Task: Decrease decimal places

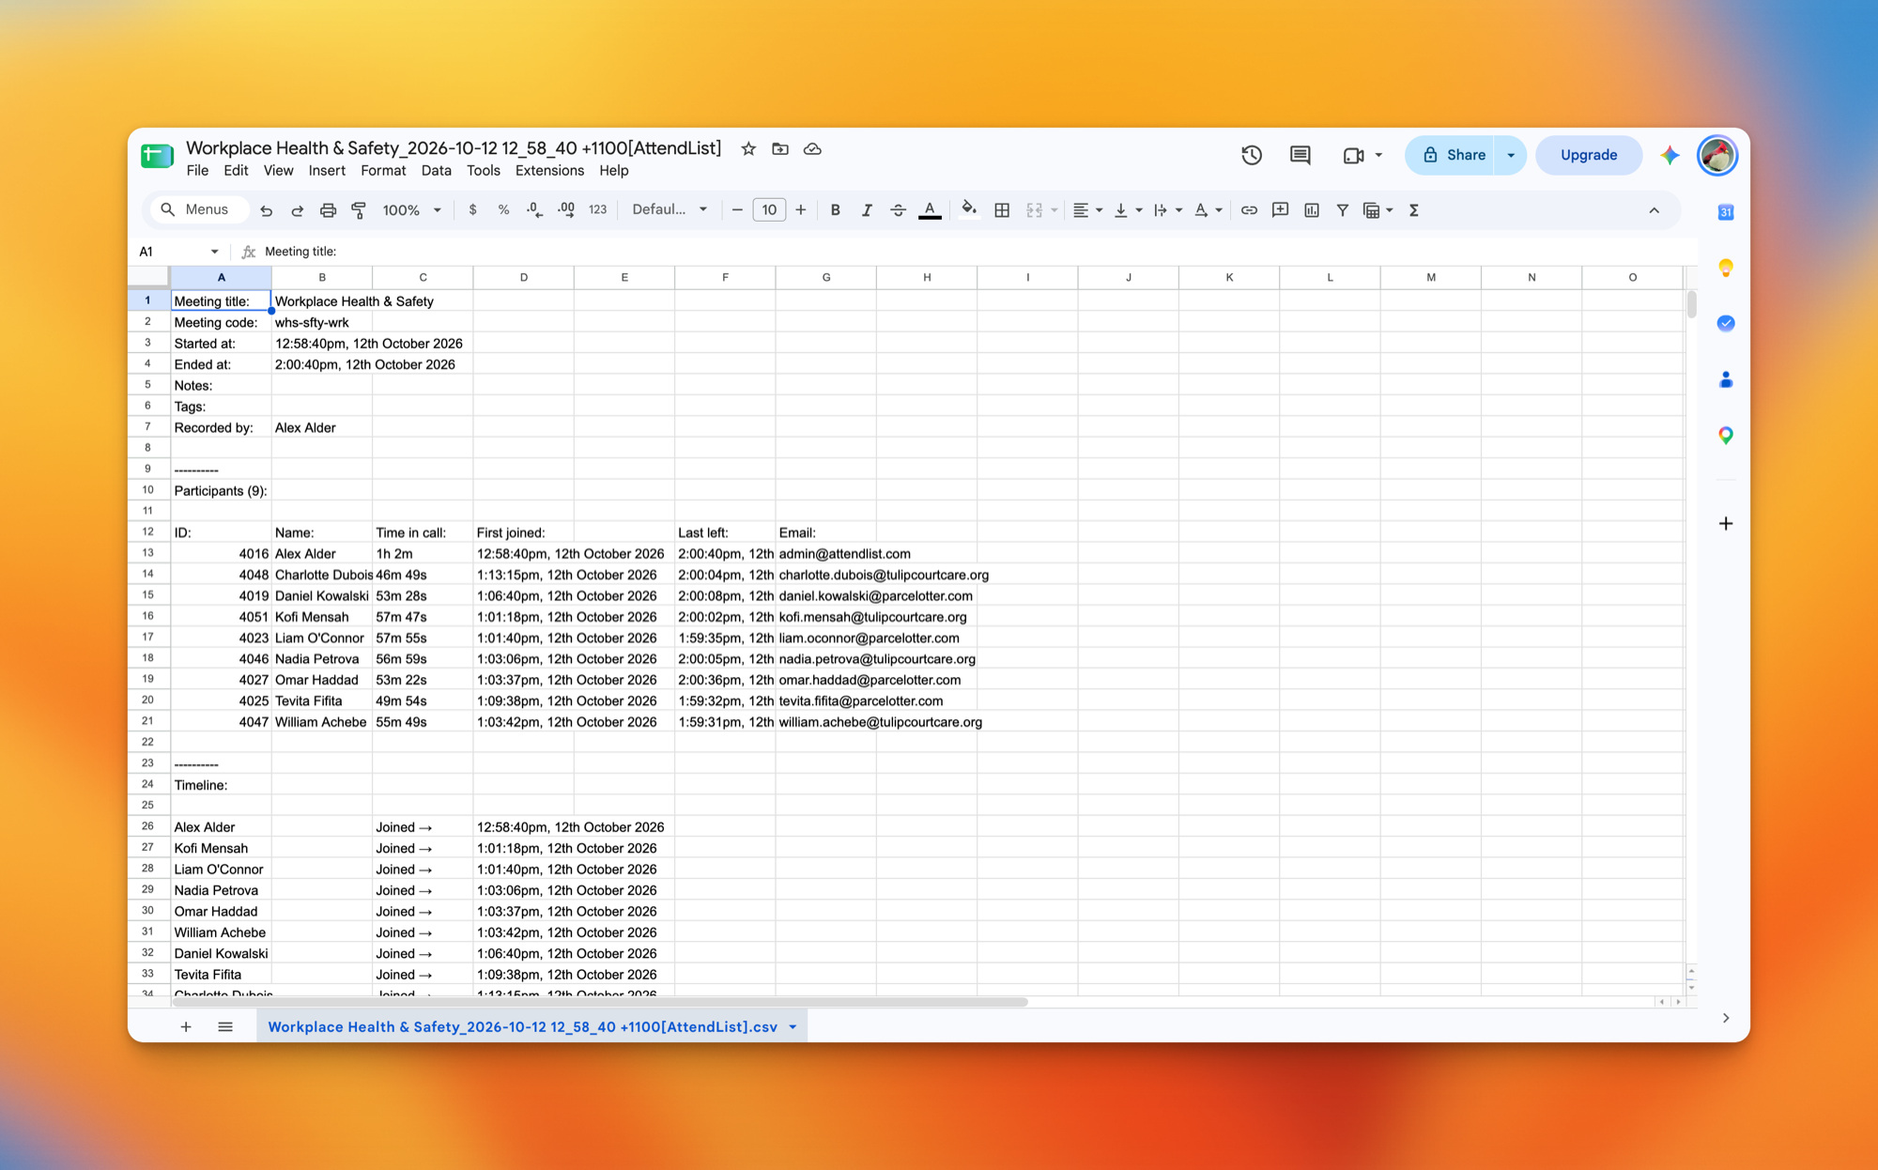Action: coord(534,210)
